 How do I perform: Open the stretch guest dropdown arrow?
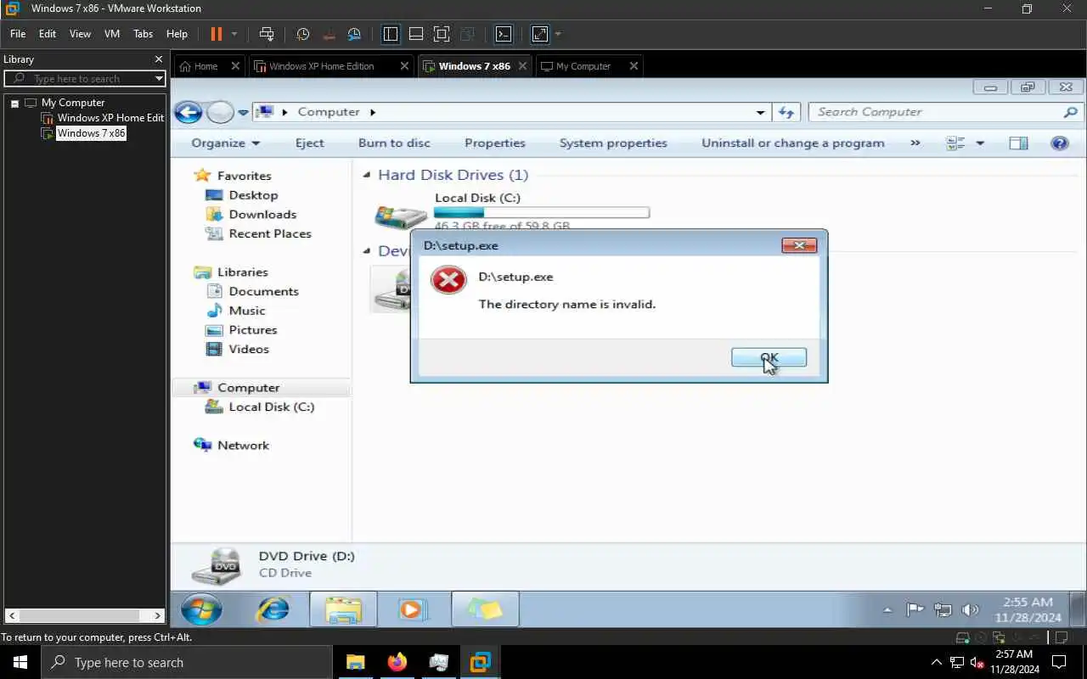558,34
